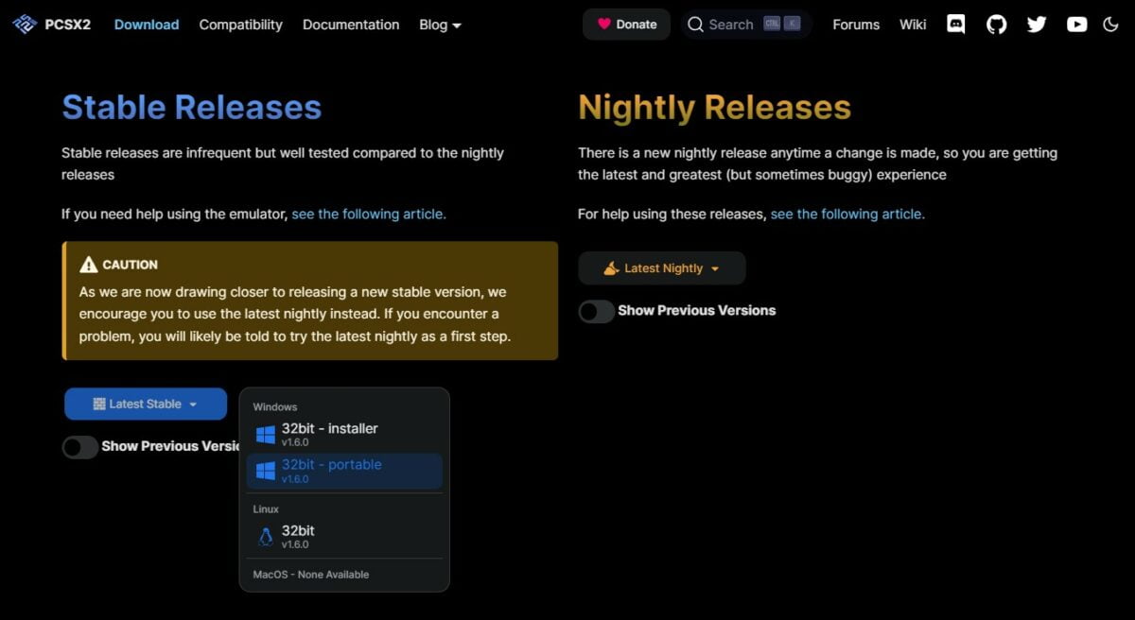The image size is (1135, 620).
Task: Select Linux 32bit v1.6.0 download
Action: click(x=344, y=536)
